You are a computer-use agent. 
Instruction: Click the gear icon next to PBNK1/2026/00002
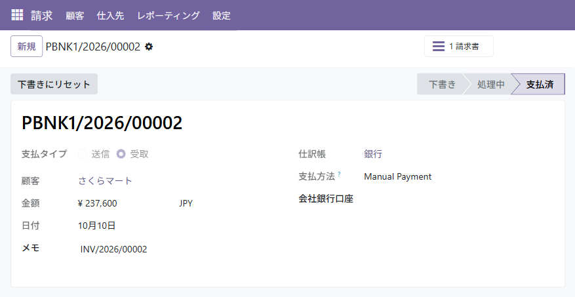click(149, 47)
